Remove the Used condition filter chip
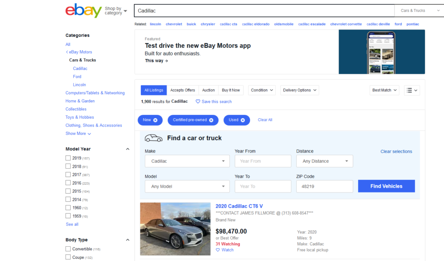Screen dimensions: 444x261 point(243,120)
